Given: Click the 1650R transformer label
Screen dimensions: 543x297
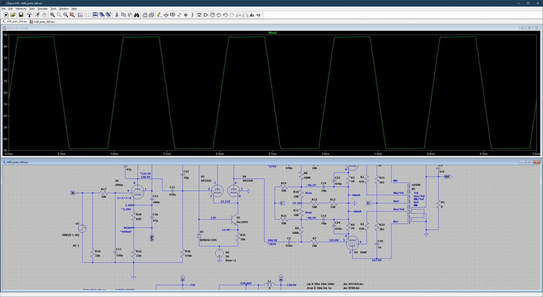Looking at the screenshot, I should pyautogui.click(x=416, y=185).
